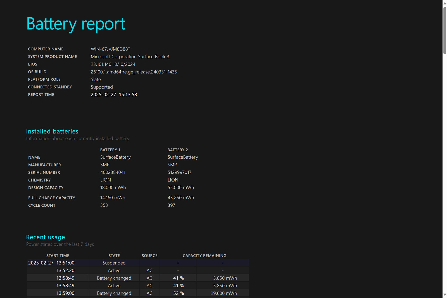Click Battery 1 chemistry value LION
Image resolution: width=447 pixels, height=298 pixels.
[x=106, y=180]
